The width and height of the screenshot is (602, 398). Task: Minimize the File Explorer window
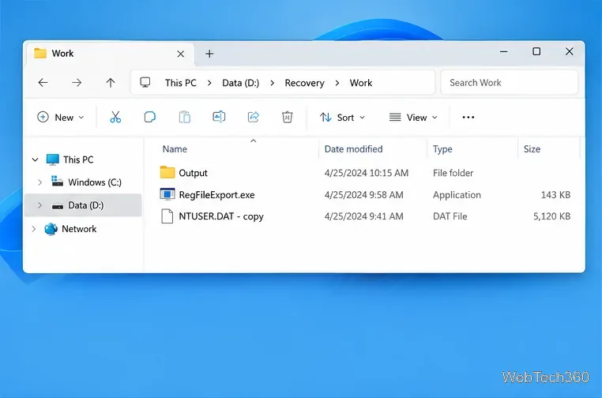pyautogui.click(x=504, y=51)
